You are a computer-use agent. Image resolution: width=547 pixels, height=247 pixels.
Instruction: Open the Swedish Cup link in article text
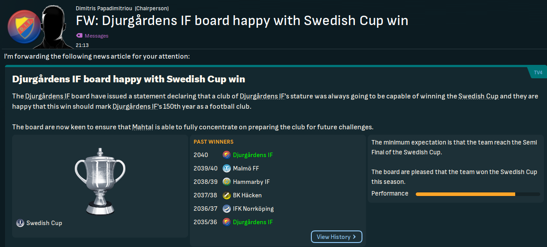[478, 96]
